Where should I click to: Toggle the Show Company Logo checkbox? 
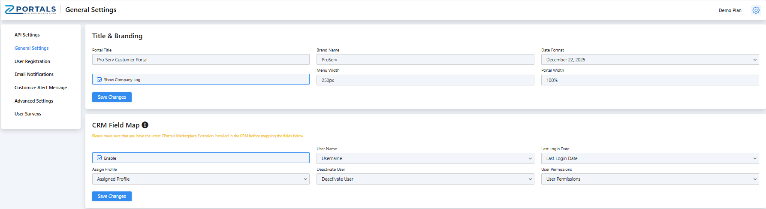click(100, 79)
